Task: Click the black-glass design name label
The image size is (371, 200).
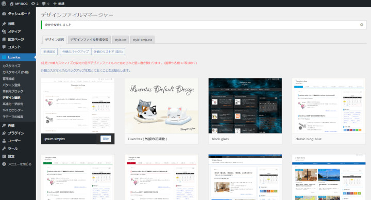Action: tap(221, 139)
